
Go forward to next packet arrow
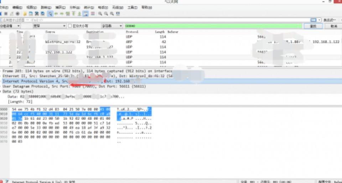[x=62, y=14]
